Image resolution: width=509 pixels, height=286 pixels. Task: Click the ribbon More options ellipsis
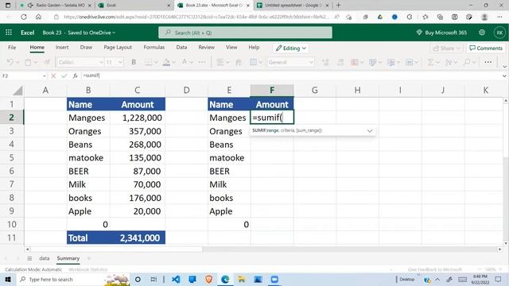pyautogui.click(x=488, y=62)
